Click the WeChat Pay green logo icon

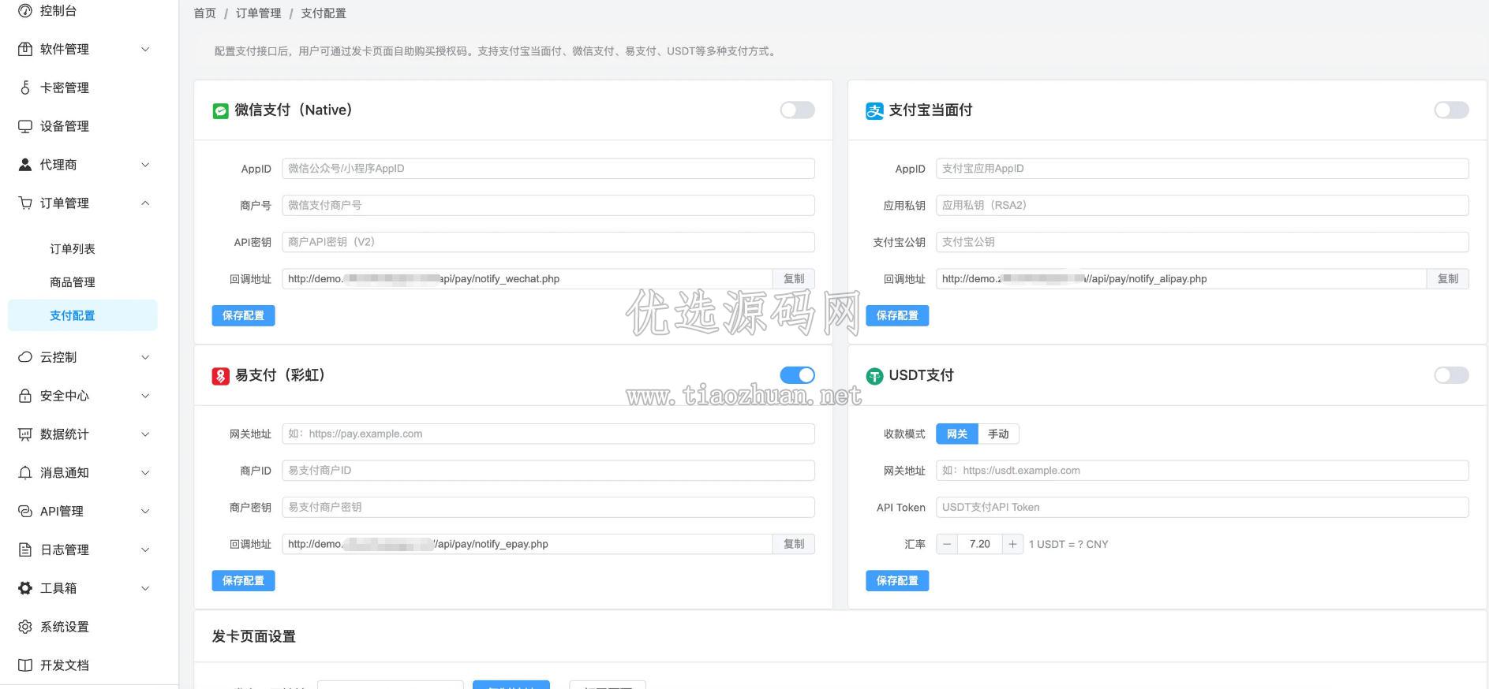220,111
